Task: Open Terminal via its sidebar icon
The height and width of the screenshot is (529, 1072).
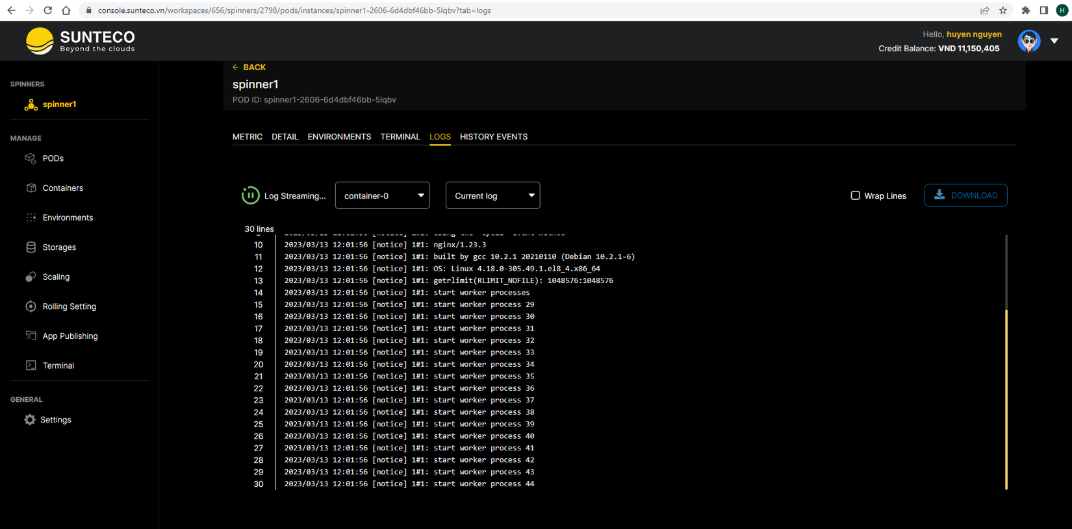Action: (x=31, y=365)
